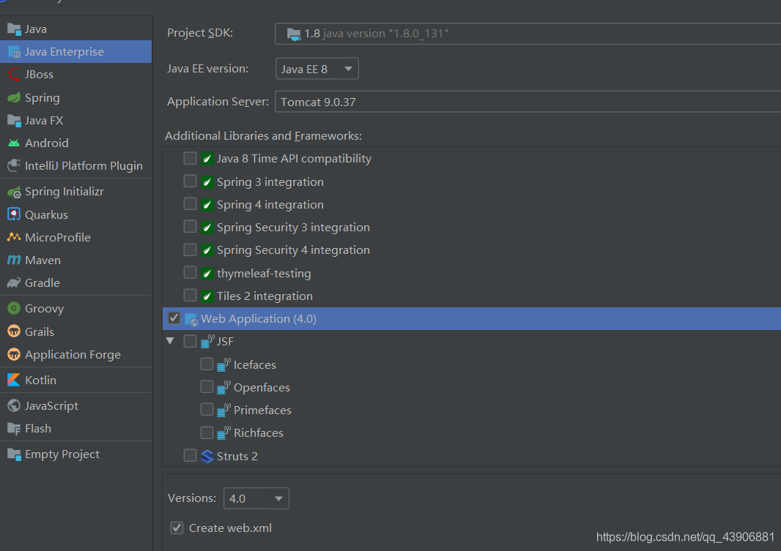Click the JBoss red icon
The image size is (781, 551).
coord(14,74)
